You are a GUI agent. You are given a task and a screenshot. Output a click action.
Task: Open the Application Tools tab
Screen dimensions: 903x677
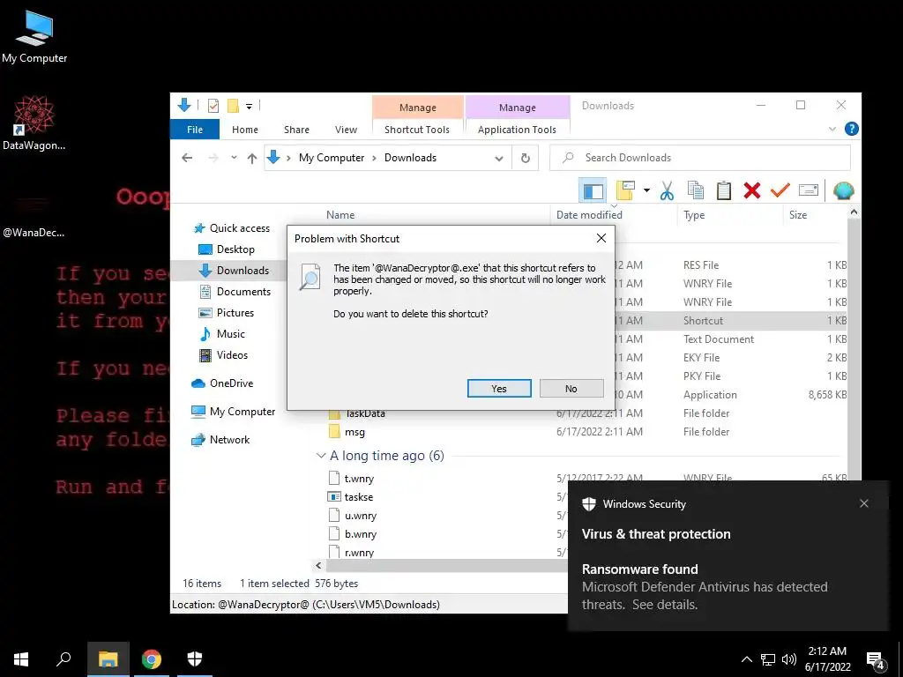point(517,130)
